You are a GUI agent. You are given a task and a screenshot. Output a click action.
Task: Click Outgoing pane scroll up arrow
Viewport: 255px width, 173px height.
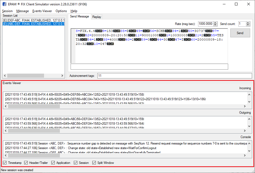click(249, 119)
